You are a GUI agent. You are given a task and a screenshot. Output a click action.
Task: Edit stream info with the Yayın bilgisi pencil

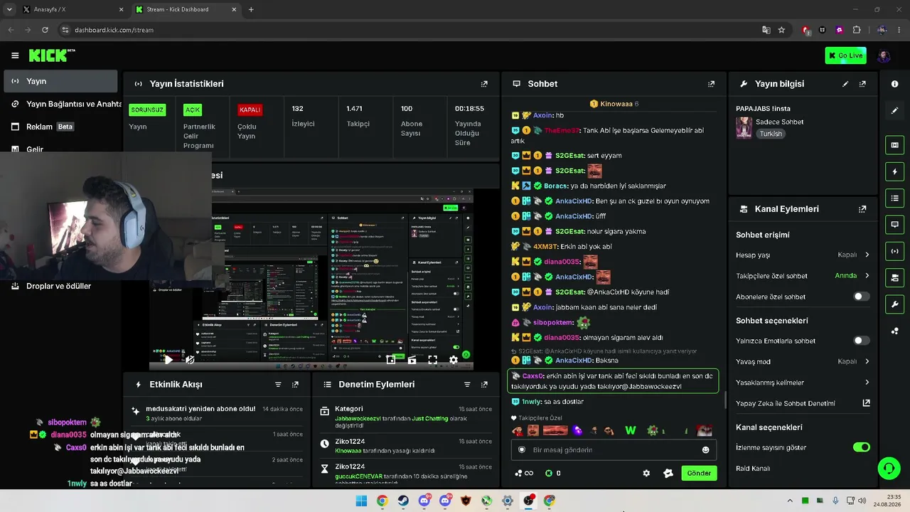[x=845, y=84]
